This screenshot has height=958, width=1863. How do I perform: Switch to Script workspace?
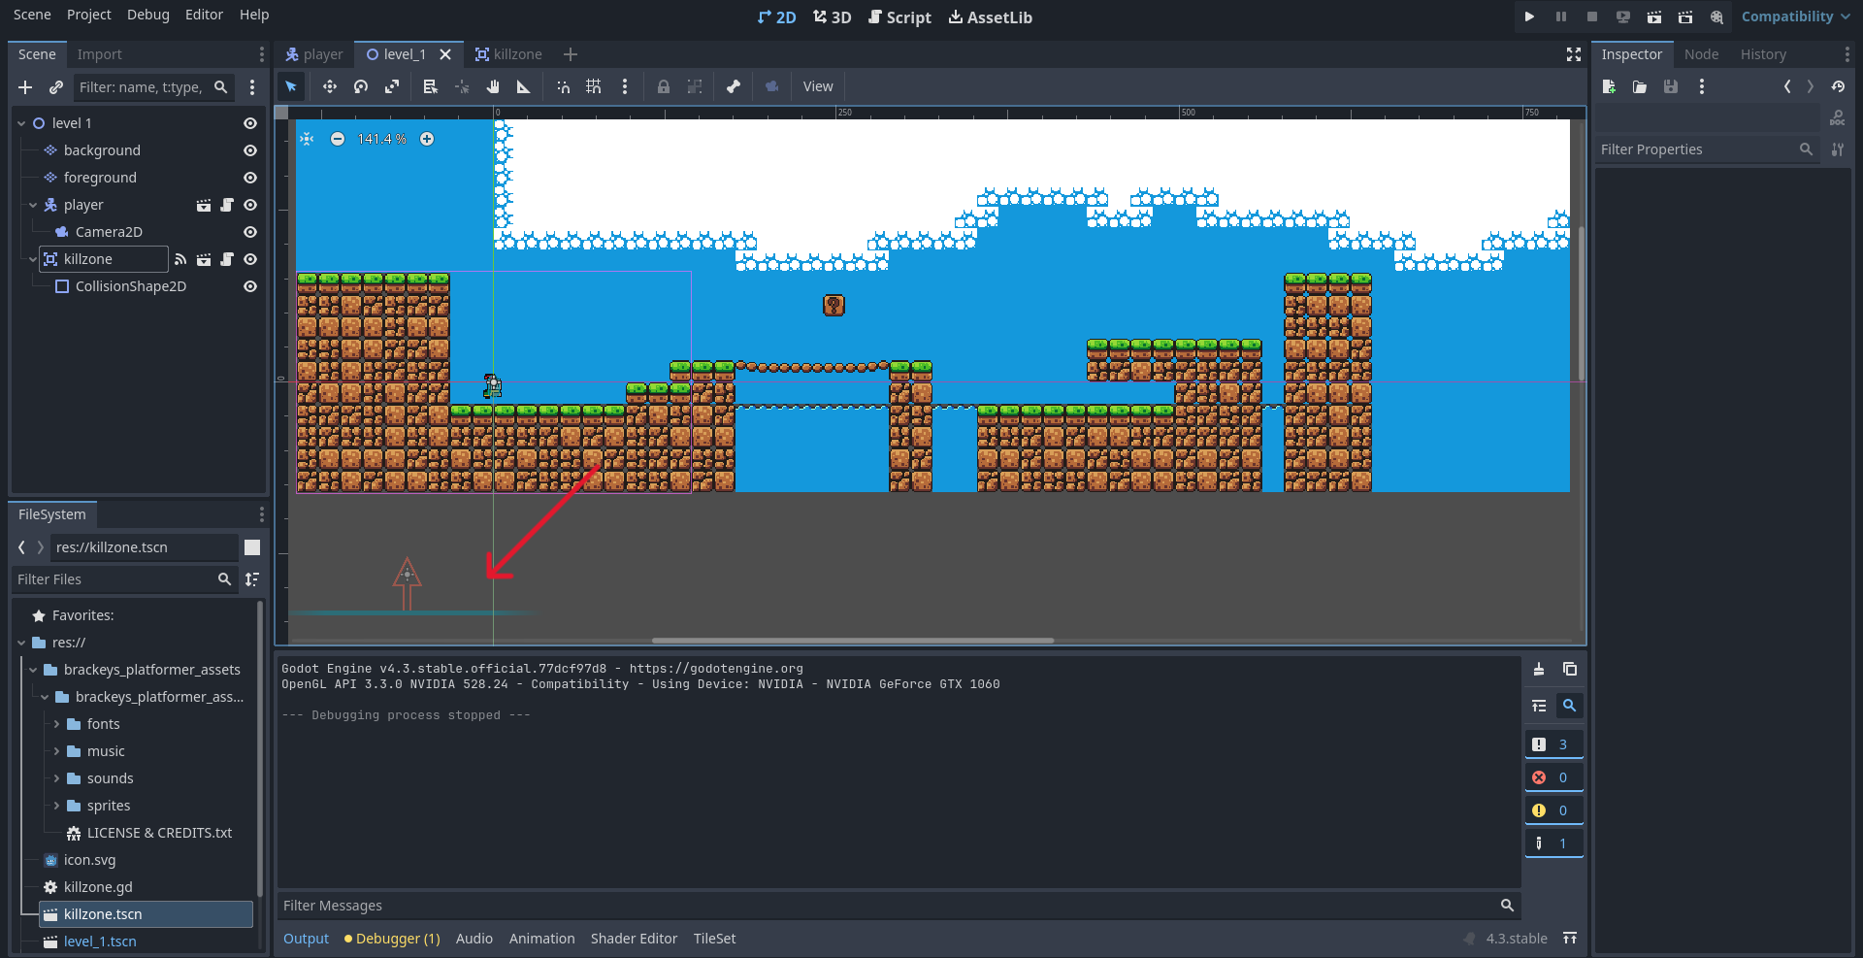coord(899,17)
